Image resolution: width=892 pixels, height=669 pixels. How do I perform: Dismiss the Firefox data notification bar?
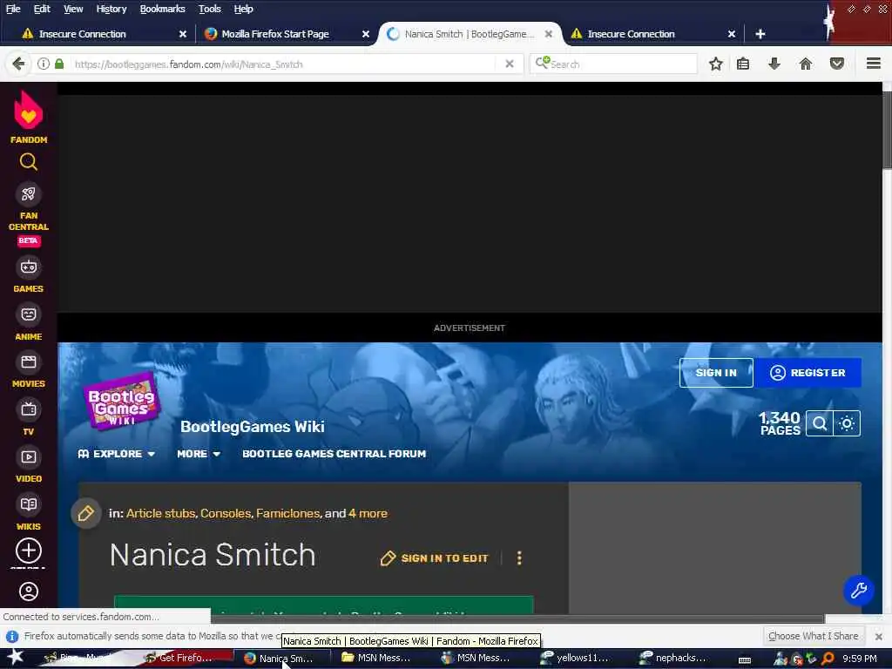(x=878, y=637)
